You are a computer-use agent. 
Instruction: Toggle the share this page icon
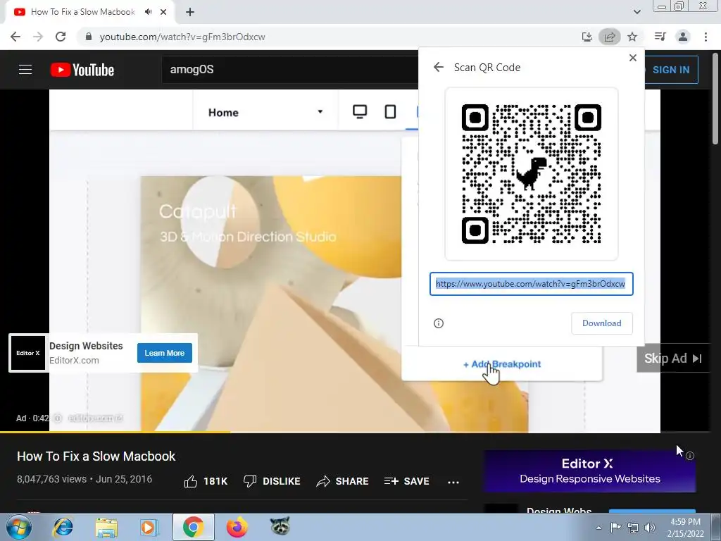pos(609,37)
